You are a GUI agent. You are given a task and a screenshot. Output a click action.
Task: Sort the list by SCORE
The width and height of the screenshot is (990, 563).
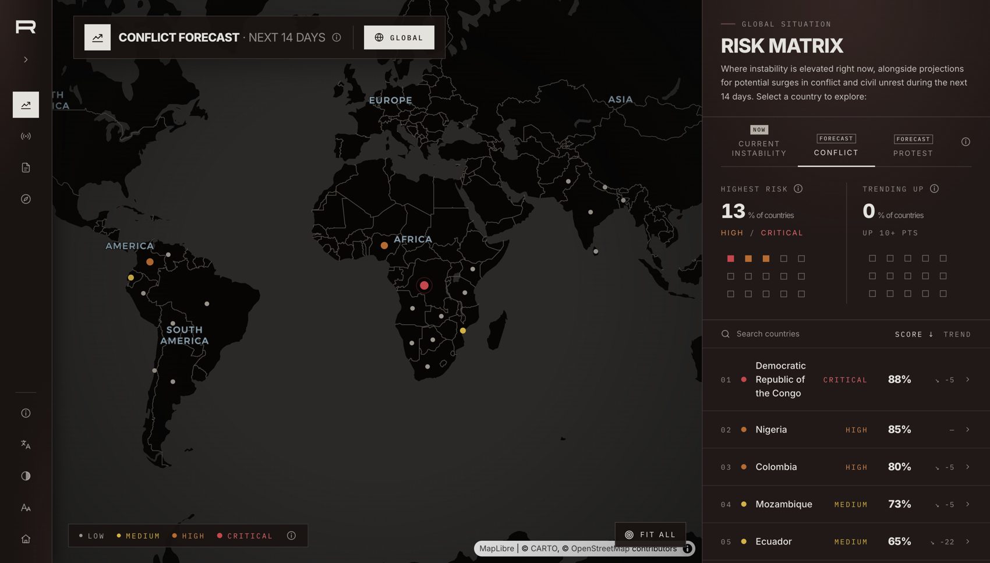pos(914,334)
